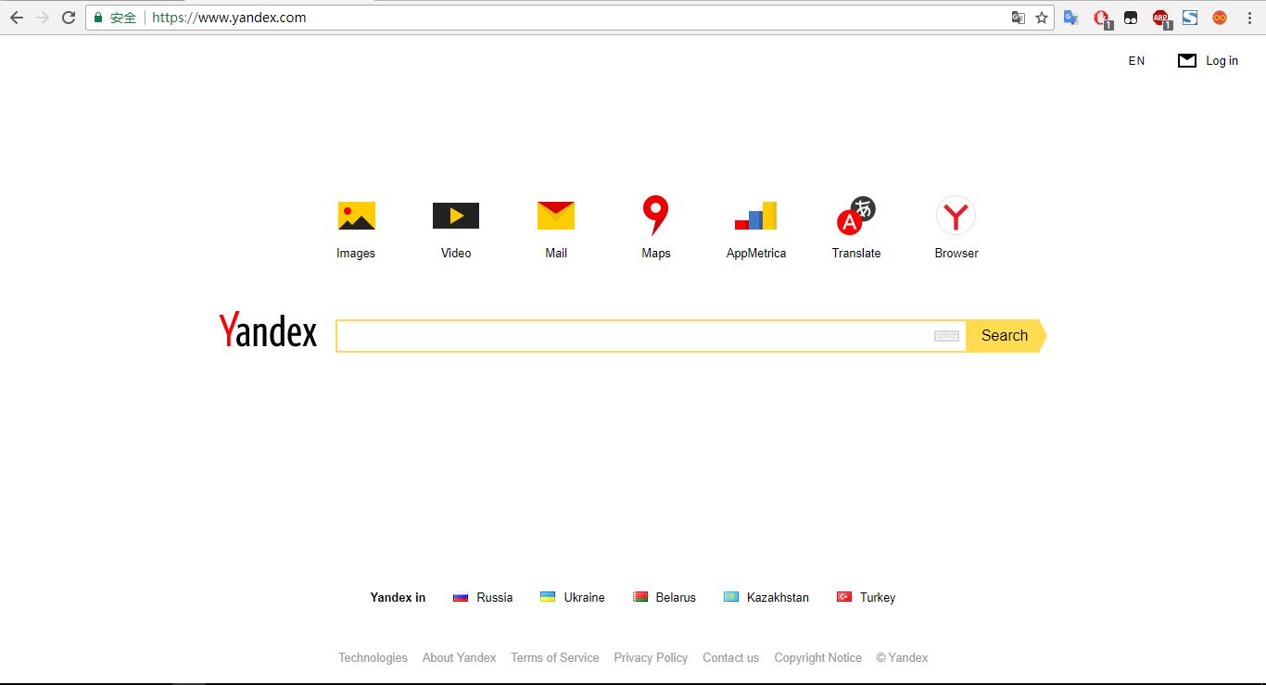Open the Translate service icon
Viewport: 1266px width, 685px height.
pos(855,216)
